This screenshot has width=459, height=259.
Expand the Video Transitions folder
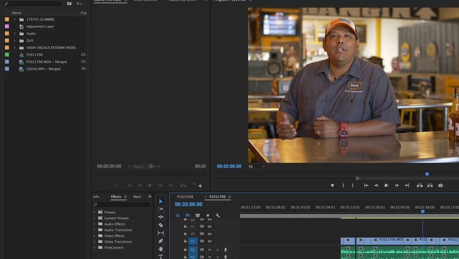[94, 242]
